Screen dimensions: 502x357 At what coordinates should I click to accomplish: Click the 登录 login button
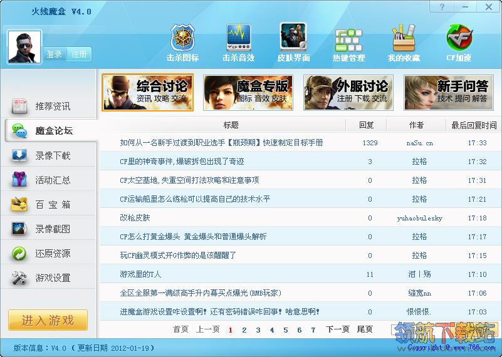click(55, 54)
